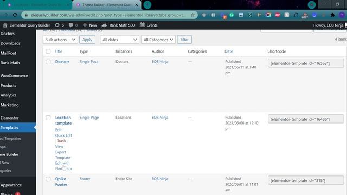Open the All dates dropdown
The width and height of the screenshot is (347, 195).
click(119, 40)
